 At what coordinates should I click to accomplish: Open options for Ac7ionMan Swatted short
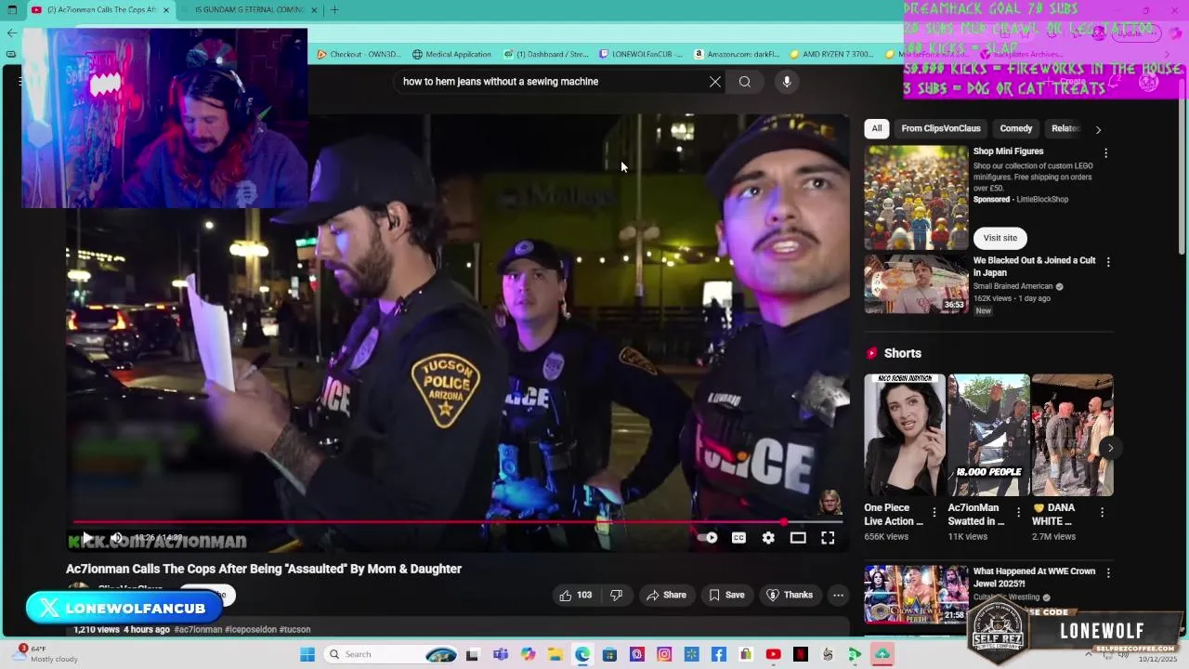[x=1018, y=512]
